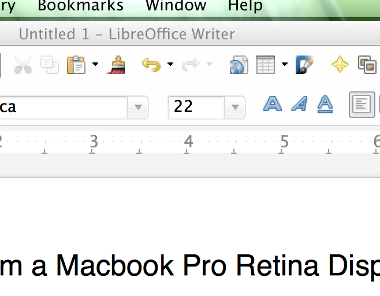This screenshot has width=380, height=296.
Task: Click the Cut scissors icon
Action: click(23, 65)
